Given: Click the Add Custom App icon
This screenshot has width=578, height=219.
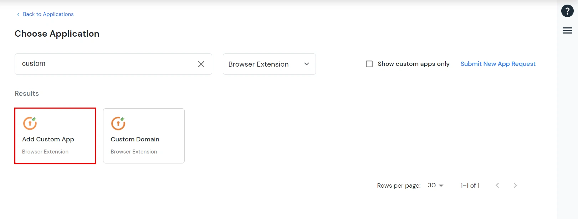Looking at the screenshot, I should 30,123.
